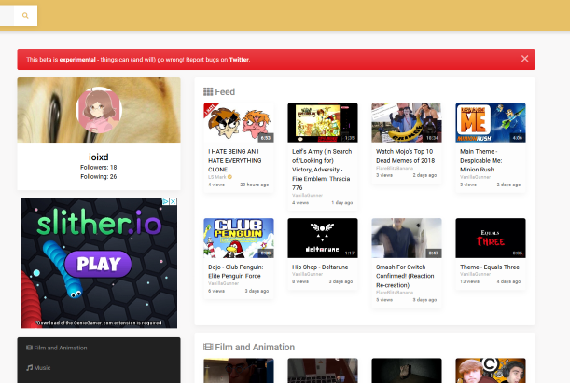Click the Feed section heading
This screenshot has width=570, height=383.
[225, 92]
